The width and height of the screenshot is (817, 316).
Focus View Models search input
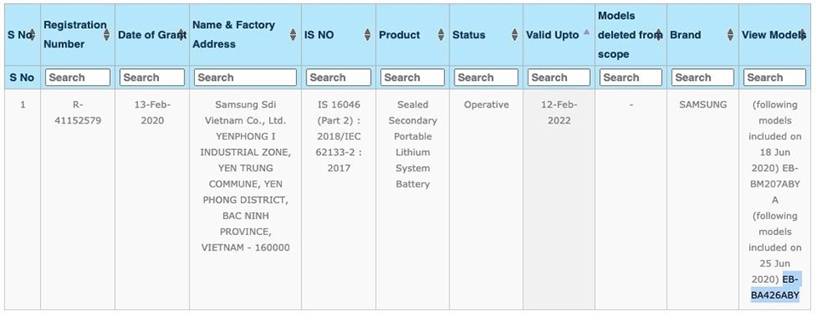pyautogui.click(x=774, y=78)
